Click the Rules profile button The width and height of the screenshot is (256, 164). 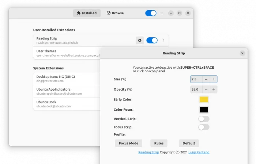pyautogui.click(x=159, y=143)
